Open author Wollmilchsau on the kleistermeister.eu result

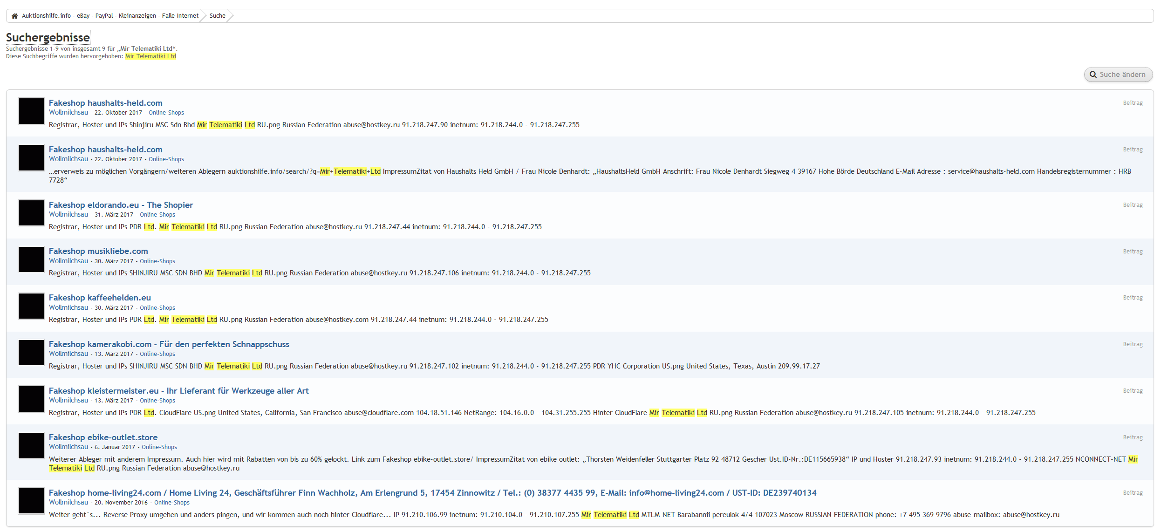[68, 400]
